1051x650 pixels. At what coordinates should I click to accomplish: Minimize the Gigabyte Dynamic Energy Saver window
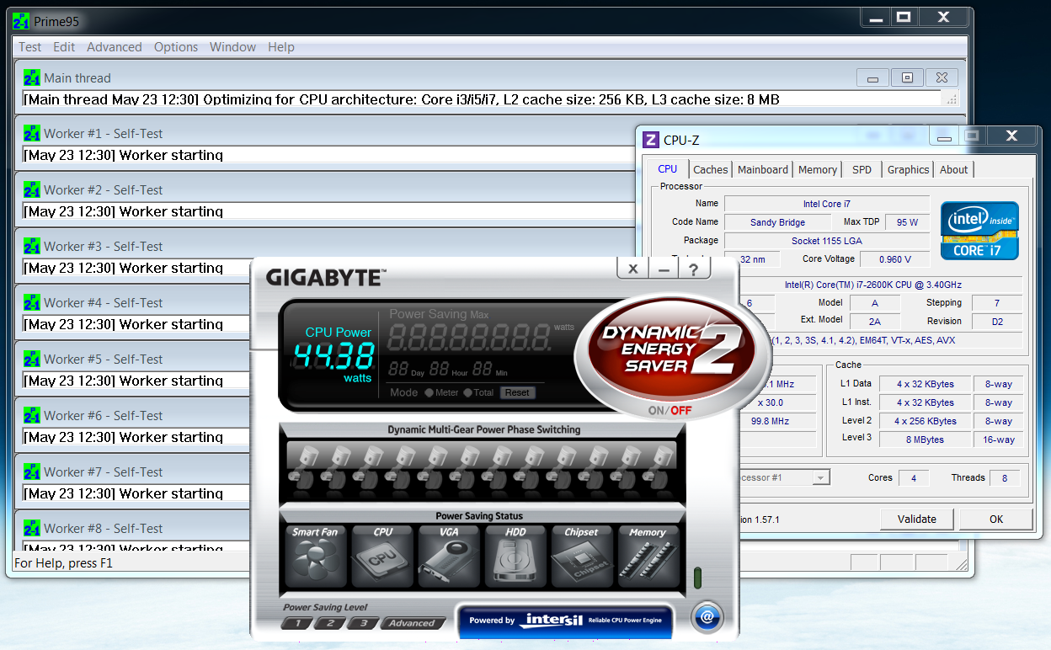pyautogui.click(x=664, y=269)
